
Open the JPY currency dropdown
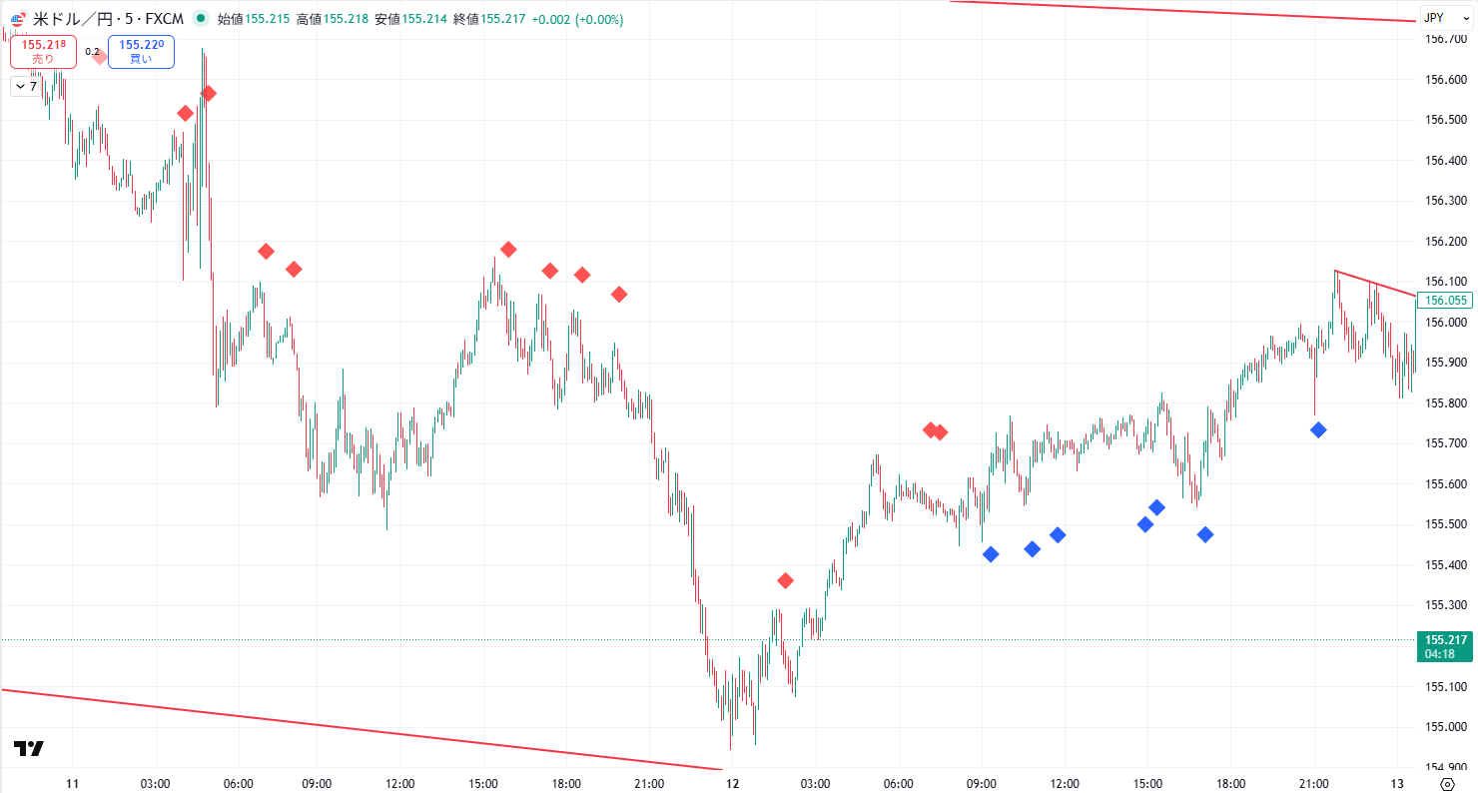tap(1445, 18)
